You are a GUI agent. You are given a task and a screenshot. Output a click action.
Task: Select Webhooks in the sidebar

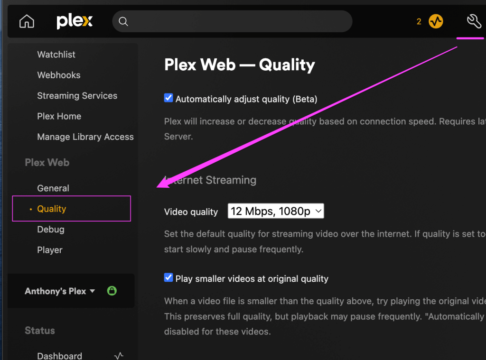coord(59,75)
